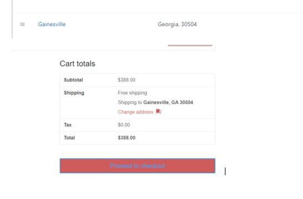Click the pink bar above Cart totals

pos(190,45)
